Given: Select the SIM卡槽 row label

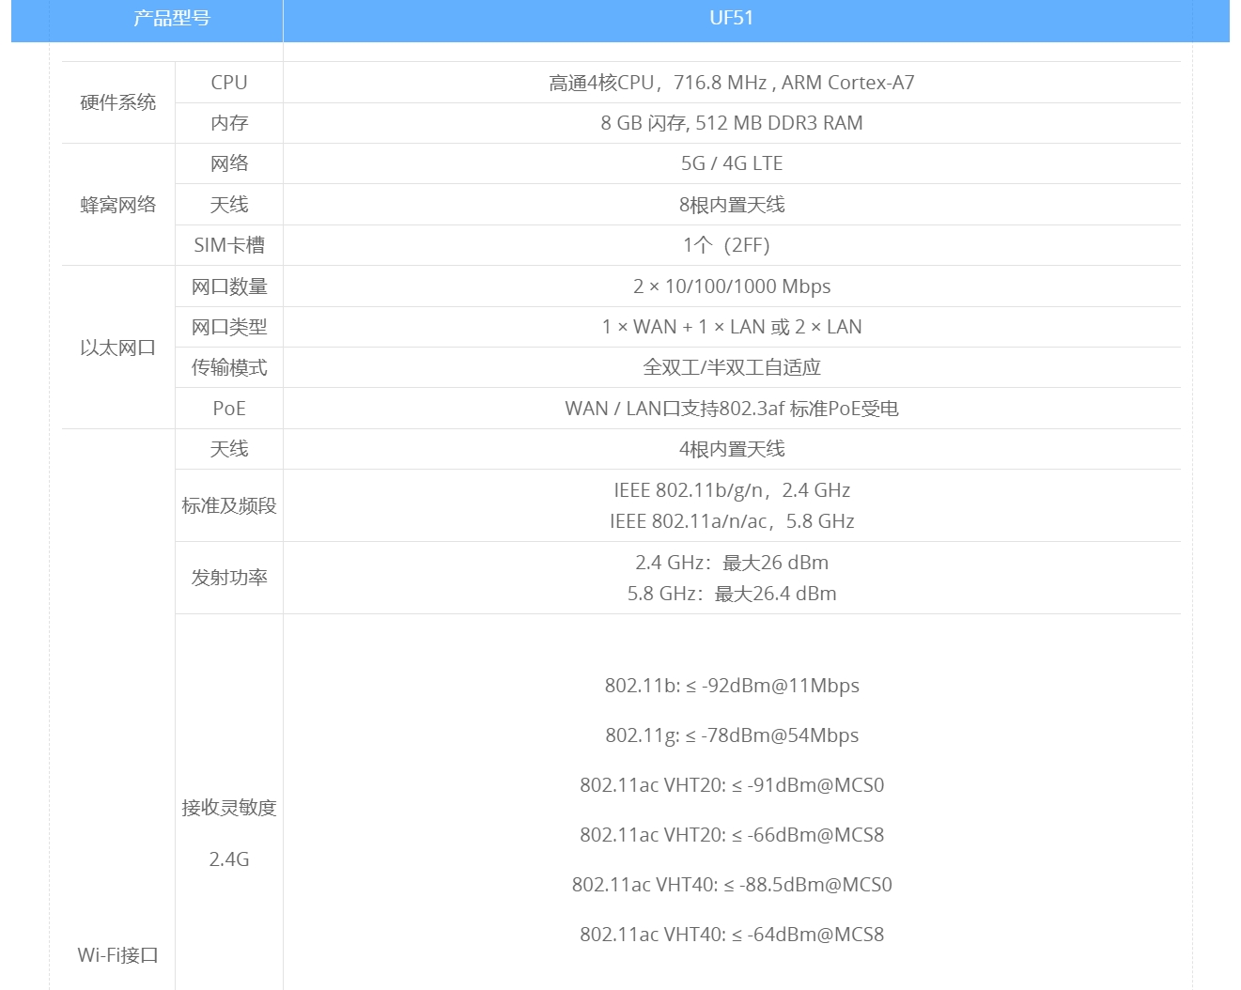Looking at the screenshot, I should [229, 245].
